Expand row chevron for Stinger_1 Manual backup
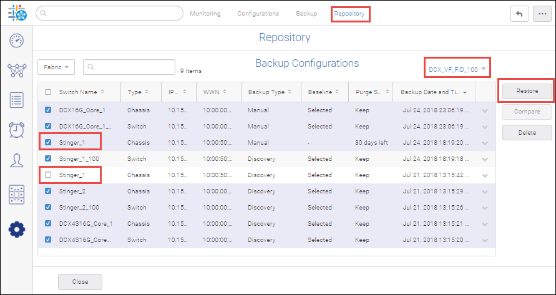Image resolution: width=556 pixels, height=295 pixels. pos(485,143)
